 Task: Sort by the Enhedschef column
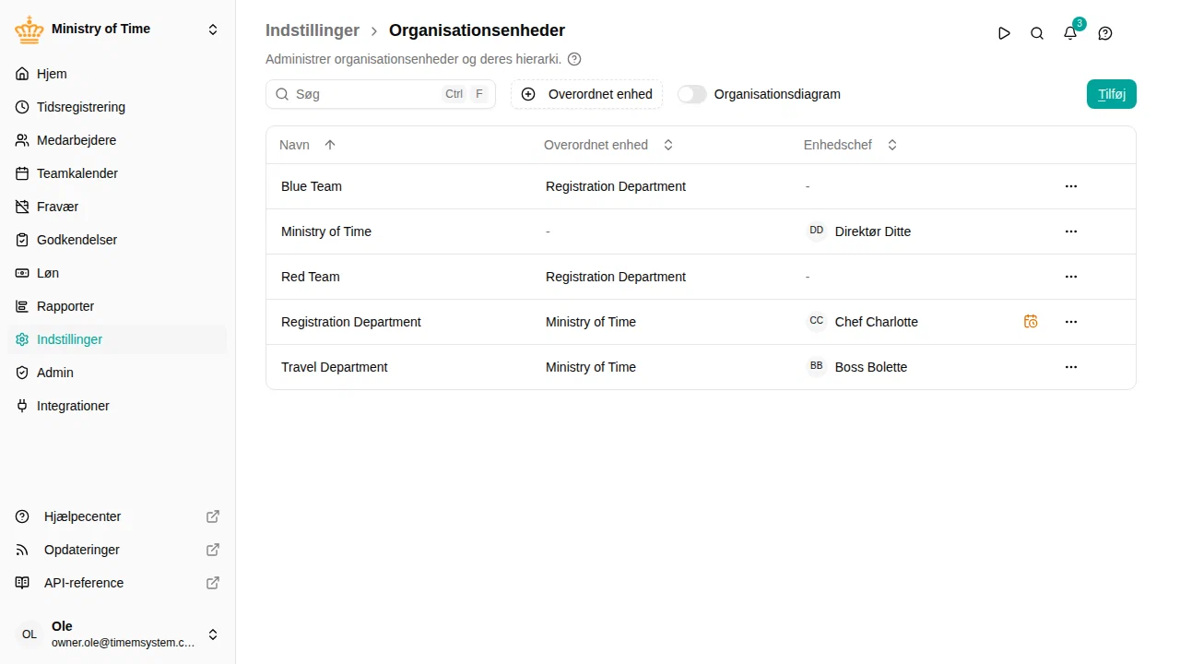coord(850,145)
